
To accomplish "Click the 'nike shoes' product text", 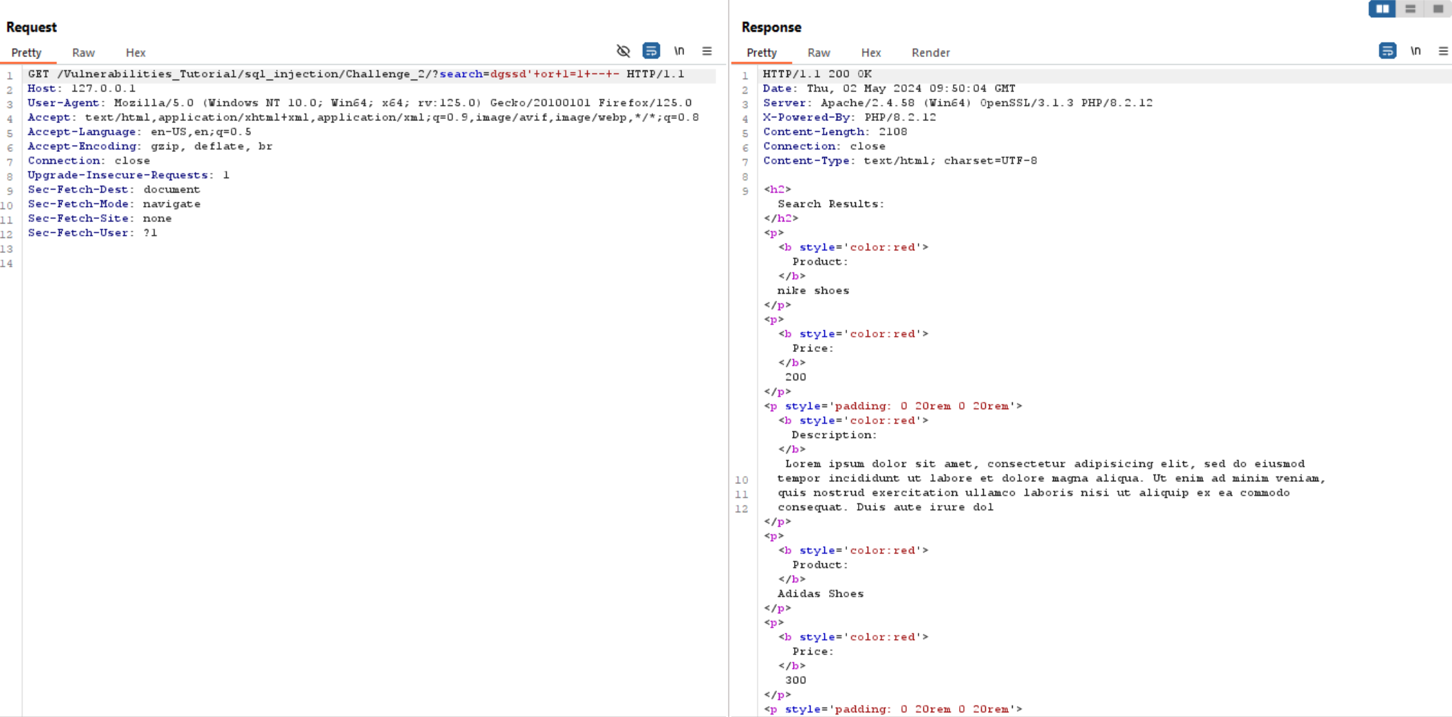I will 813,291.
